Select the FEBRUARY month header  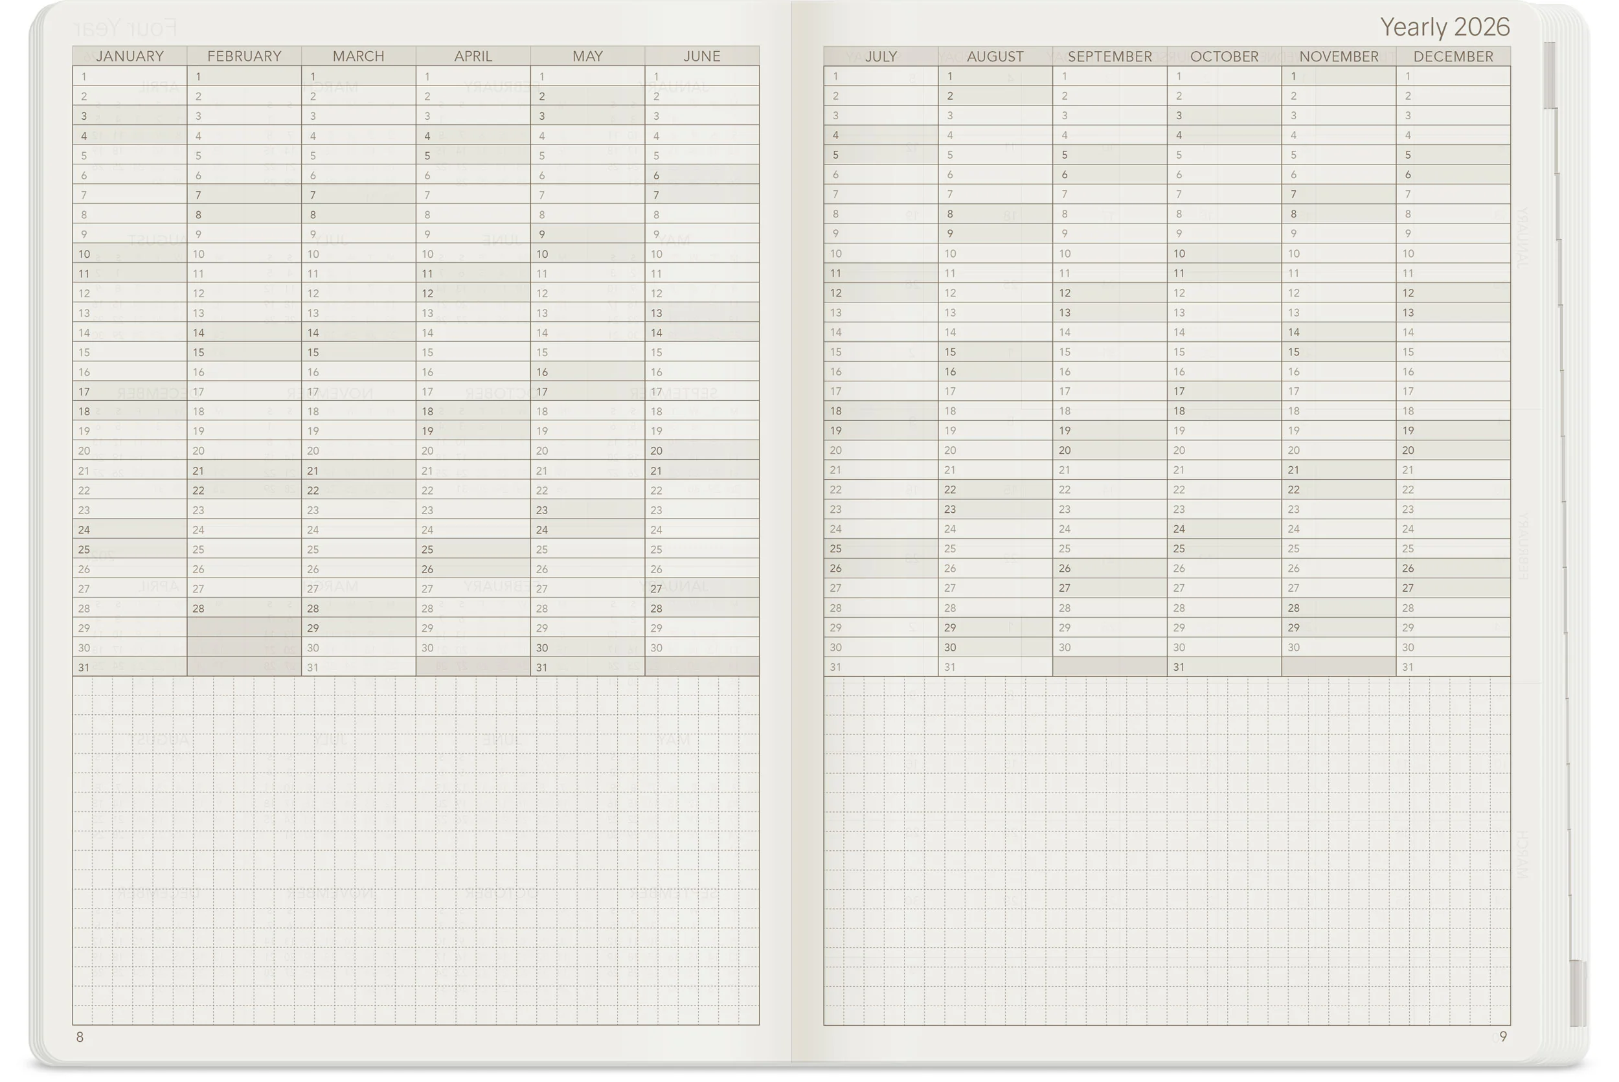(x=244, y=56)
